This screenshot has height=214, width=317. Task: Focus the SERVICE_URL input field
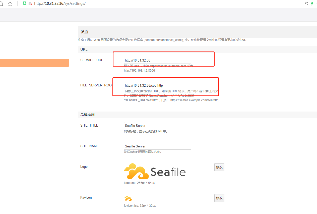click(157, 60)
